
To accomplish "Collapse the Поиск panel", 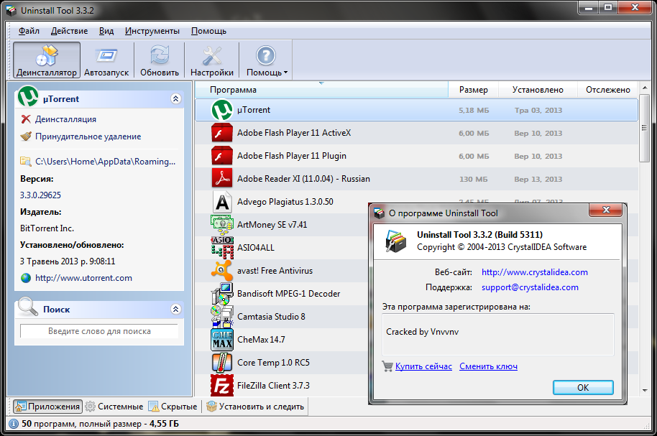I will (175, 309).
